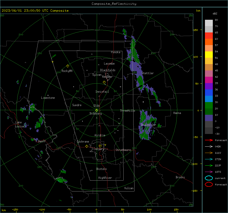Click the Airdrie label
The image size is (228, 213).
[100, 135]
